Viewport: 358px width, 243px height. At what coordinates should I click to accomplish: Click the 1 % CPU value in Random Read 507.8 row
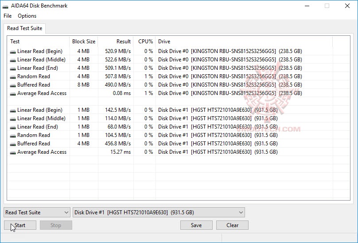pyautogui.click(x=148, y=76)
